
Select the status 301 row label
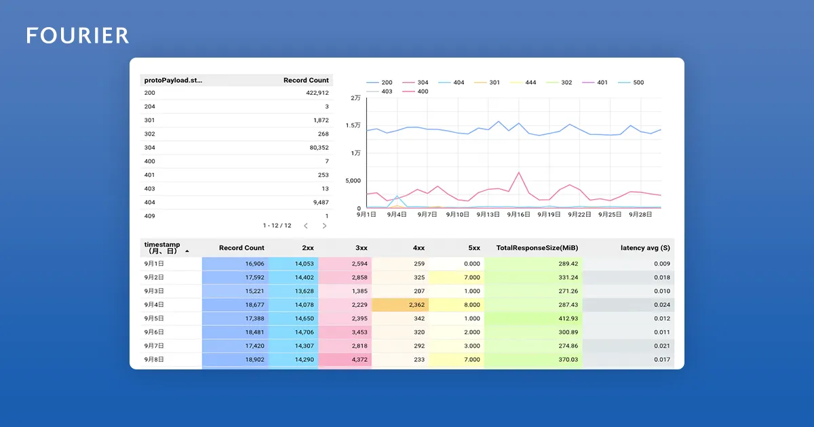[150, 120]
